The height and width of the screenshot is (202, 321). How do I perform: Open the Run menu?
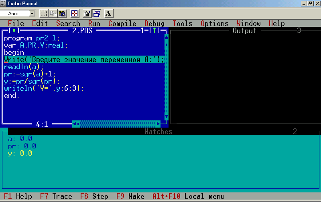coord(94,24)
